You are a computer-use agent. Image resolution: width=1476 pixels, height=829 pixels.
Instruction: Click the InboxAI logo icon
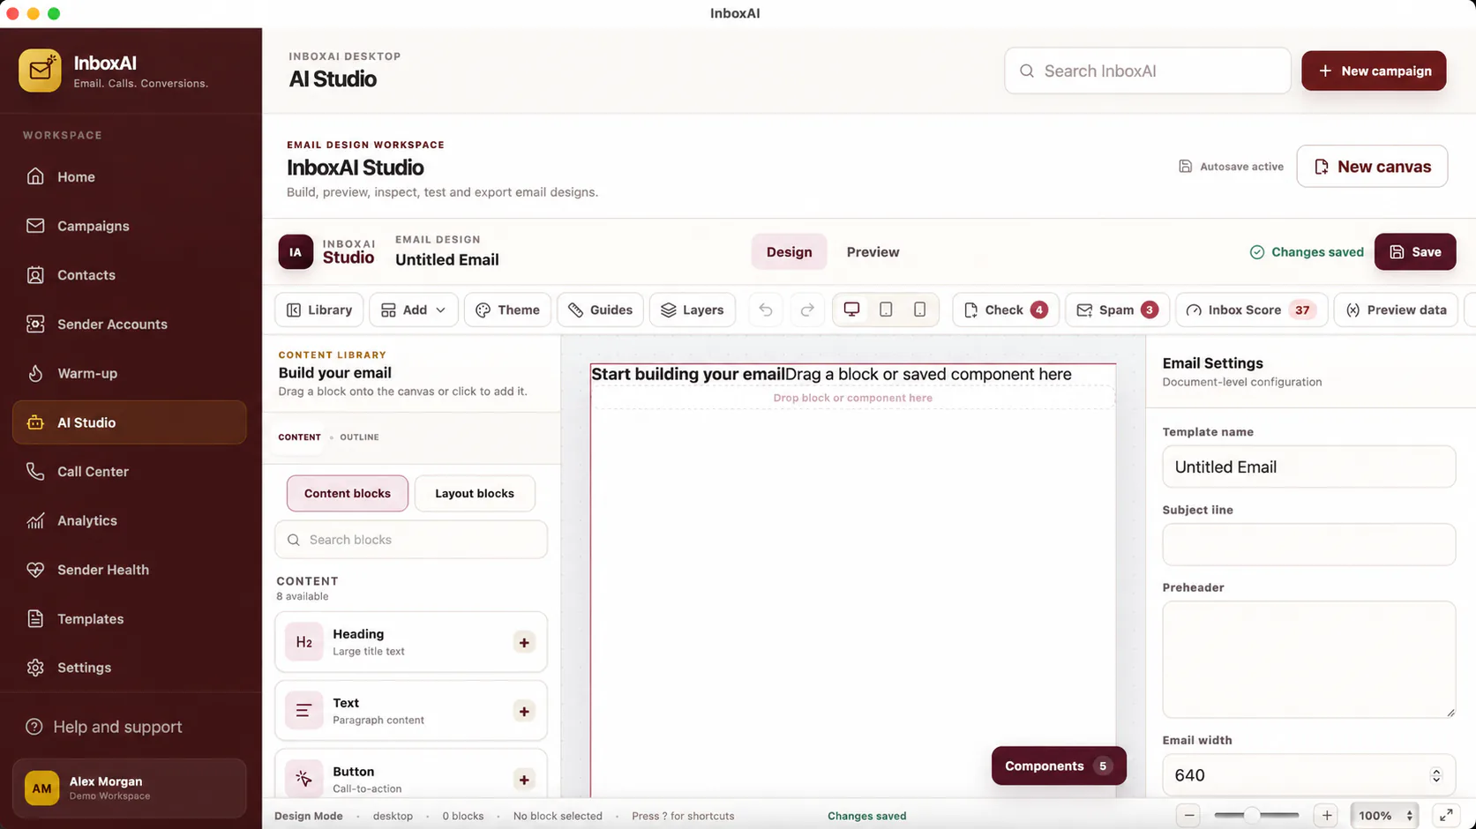click(x=40, y=71)
